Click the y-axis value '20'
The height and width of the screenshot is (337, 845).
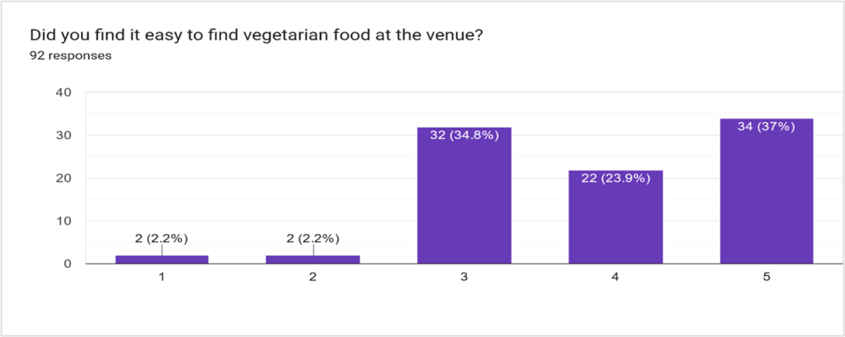click(x=63, y=178)
